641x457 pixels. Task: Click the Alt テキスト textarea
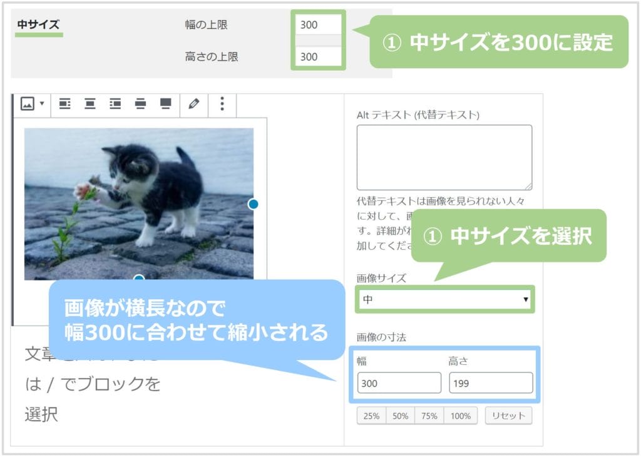click(444, 157)
